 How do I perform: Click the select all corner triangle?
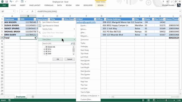(3, 16)
